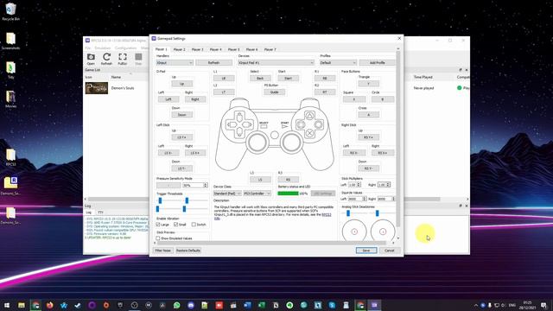The height and width of the screenshot is (311, 553).
Task: Switch to the Player 7 tab
Action: click(x=270, y=49)
